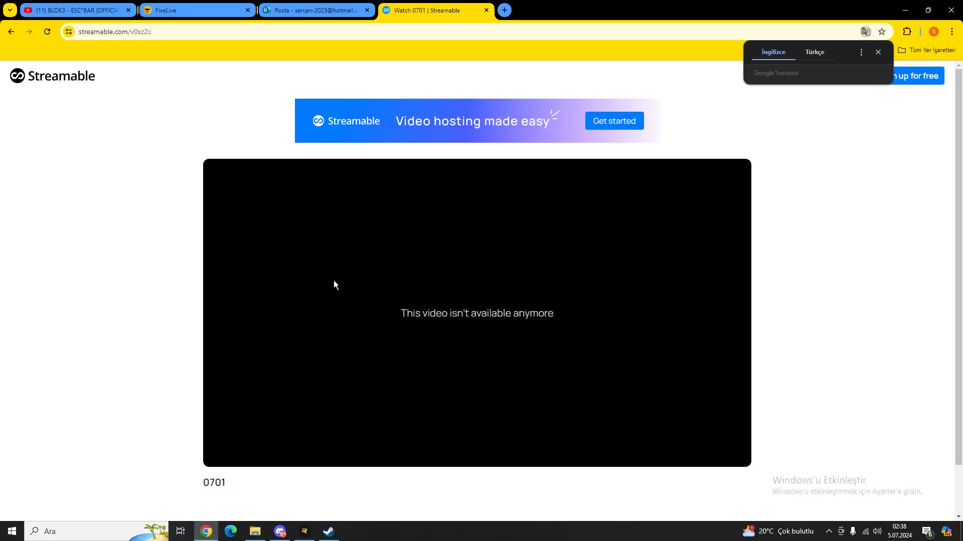Open the Tüm Yer İşaretleri bookmarks folder
This screenshot has width=963, height=541.
pyautogui.click(x=927, y=50)
